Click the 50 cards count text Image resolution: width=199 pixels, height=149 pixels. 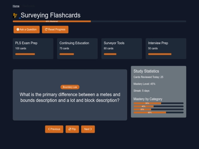coord(153,49)
